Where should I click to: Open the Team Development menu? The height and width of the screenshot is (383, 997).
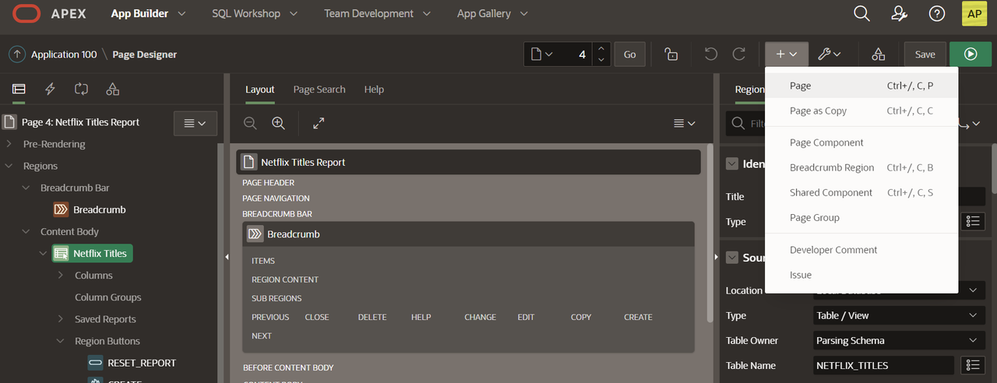pos(376,13)
